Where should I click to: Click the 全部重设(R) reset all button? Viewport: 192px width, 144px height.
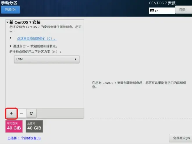pos(181,138)
